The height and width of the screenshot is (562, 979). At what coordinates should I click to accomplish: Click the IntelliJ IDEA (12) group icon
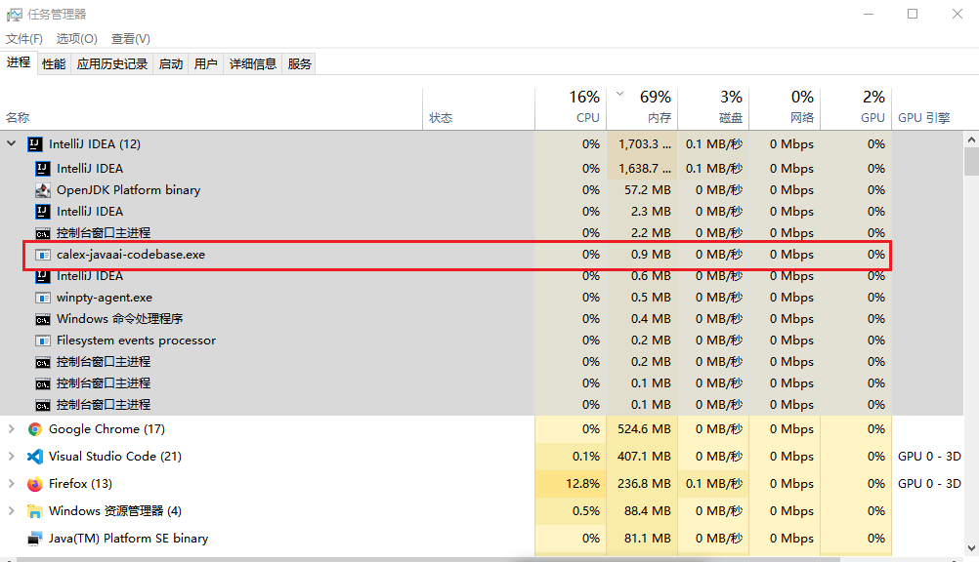(x=35, y=144)
